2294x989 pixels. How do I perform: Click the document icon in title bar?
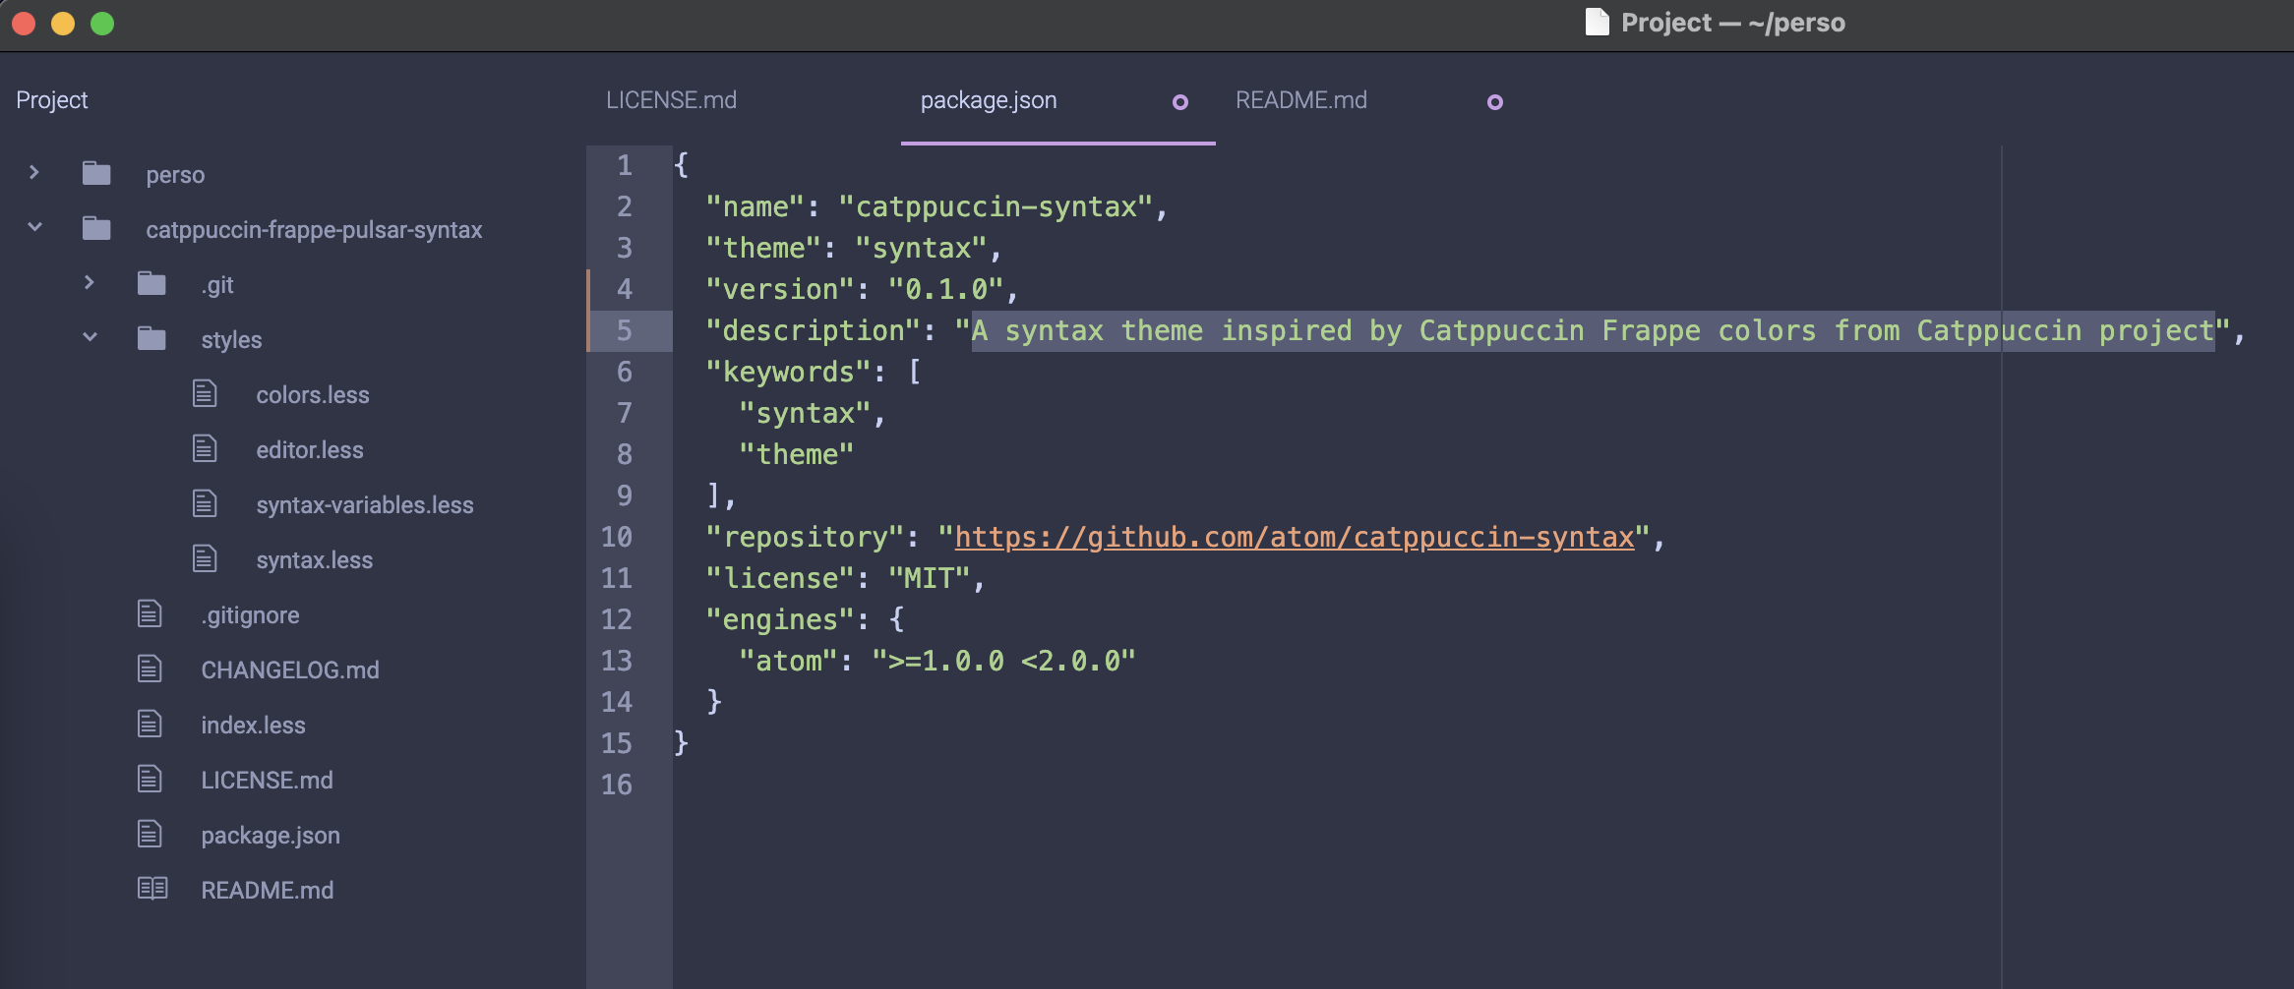coord(1598,22)
